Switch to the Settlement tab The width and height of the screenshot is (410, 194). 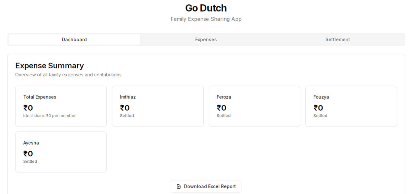coord(337,39)
